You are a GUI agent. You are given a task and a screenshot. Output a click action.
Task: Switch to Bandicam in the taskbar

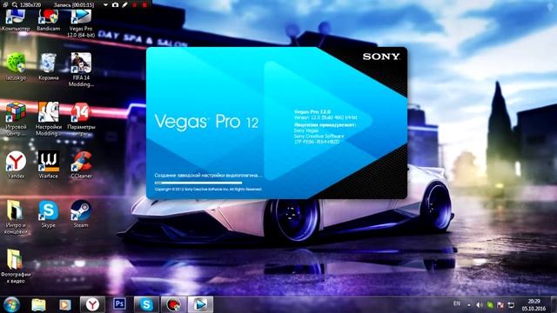(x=173, y=304)
